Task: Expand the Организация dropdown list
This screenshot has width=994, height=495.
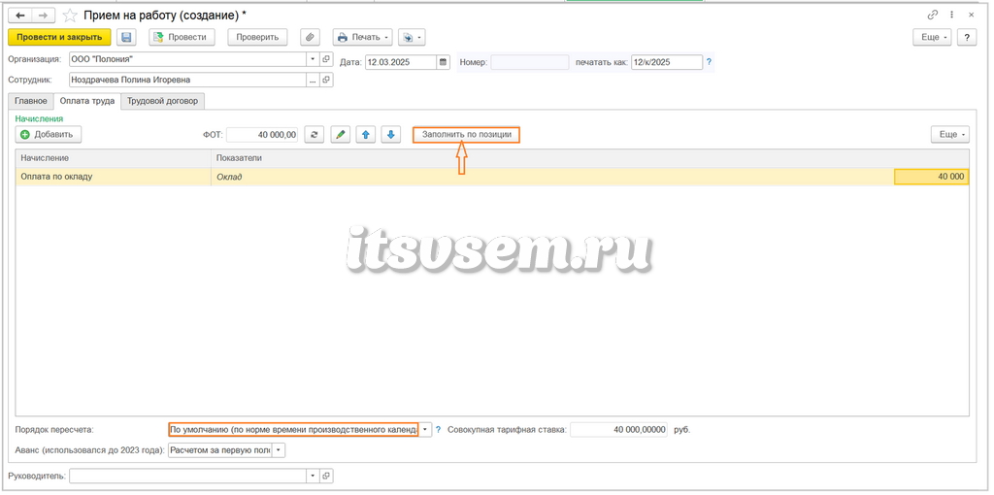Action: tap(314, 59)
